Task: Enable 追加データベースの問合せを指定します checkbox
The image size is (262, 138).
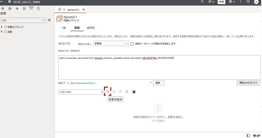Action: tap(132, 44)
